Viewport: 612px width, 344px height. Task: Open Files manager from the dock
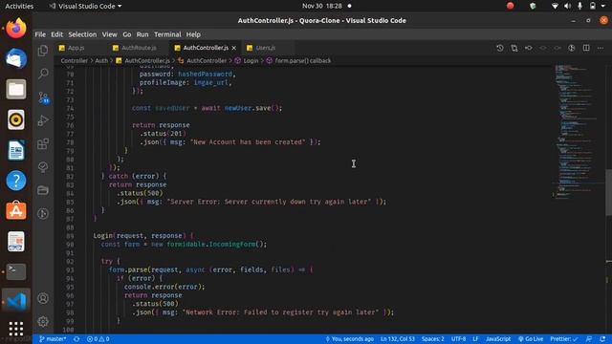click(x=16, y=89)
